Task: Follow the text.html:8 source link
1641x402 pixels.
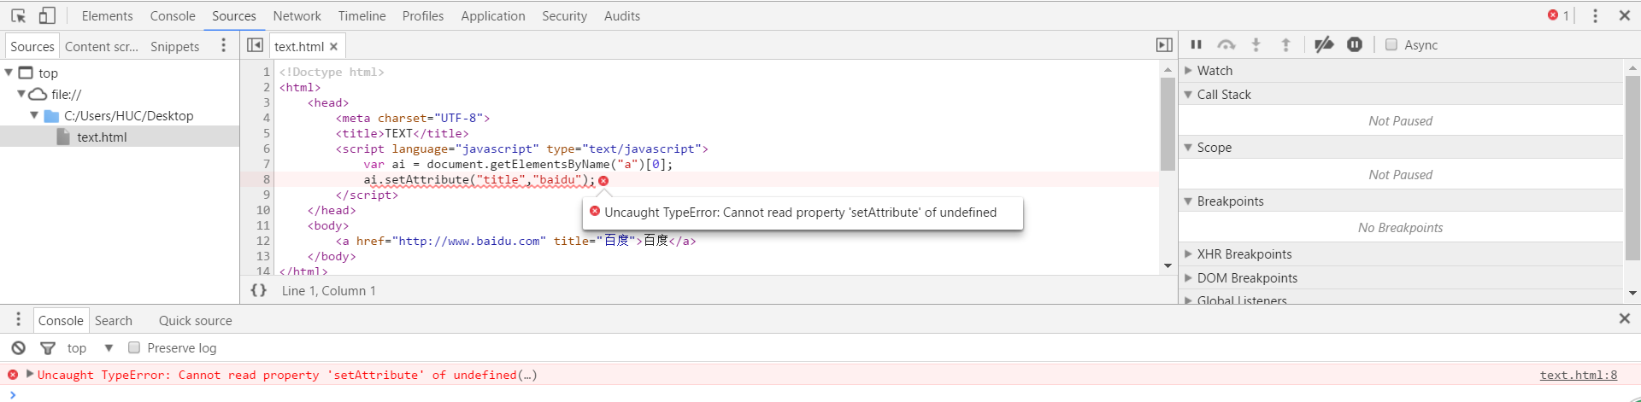Action: (1578, 375)
